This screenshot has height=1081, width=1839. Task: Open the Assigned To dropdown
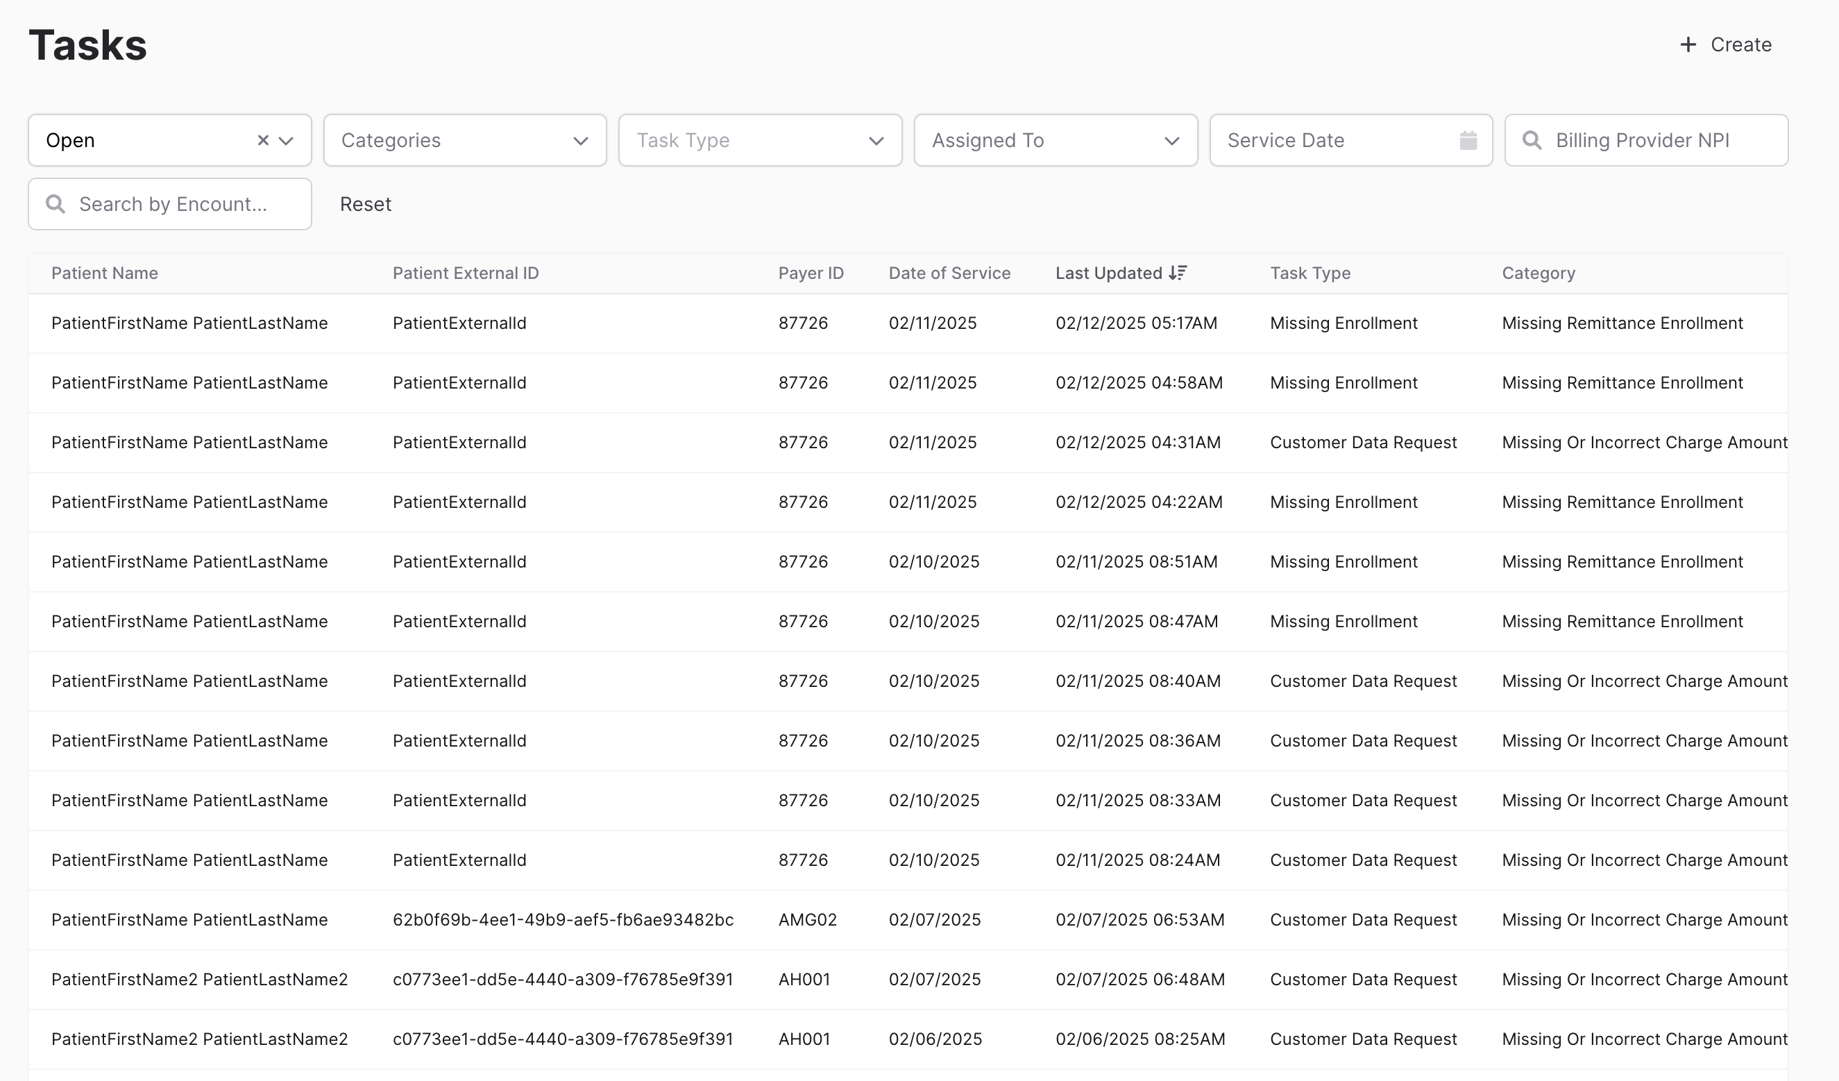tap(1056, 140)
